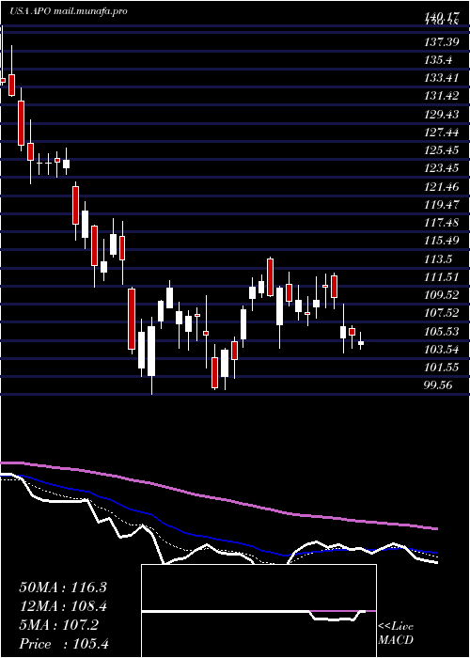Click the '12MA : 108.4' reading

tap(63, 606)
